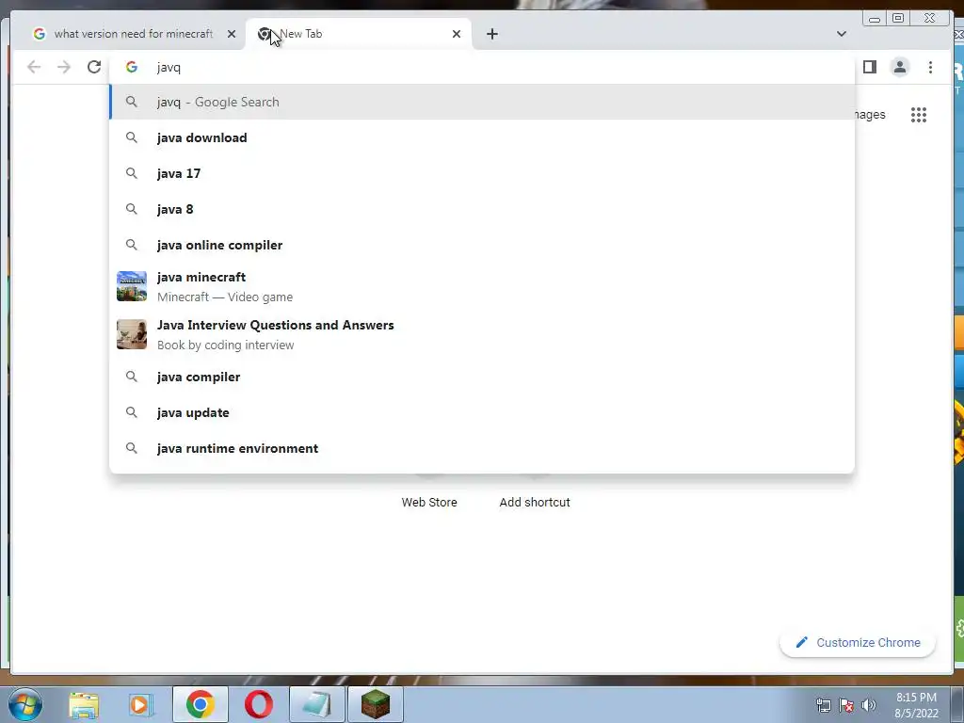
Task: Click the Minecraft suggestion thumbnail
Action: [x=132, y=286]
